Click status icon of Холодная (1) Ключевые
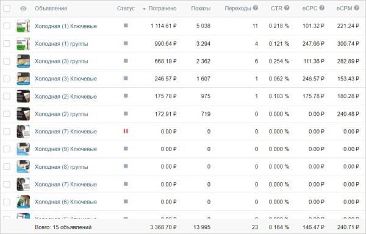 pyautogui.click(x=126, y=26)
